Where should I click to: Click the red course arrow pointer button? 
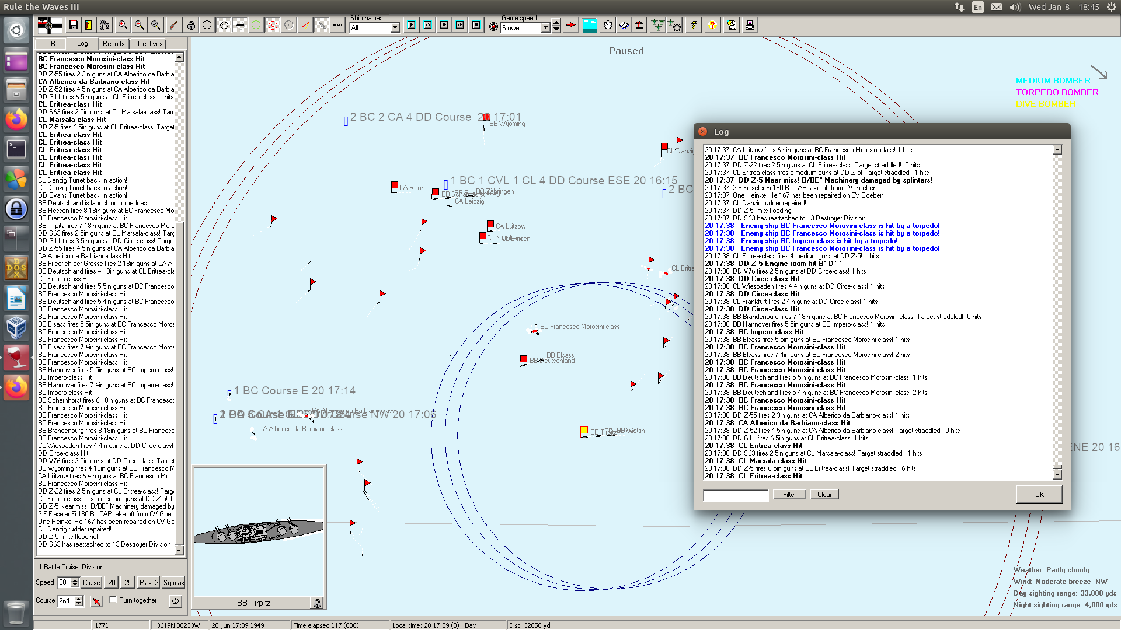point(97,601)
